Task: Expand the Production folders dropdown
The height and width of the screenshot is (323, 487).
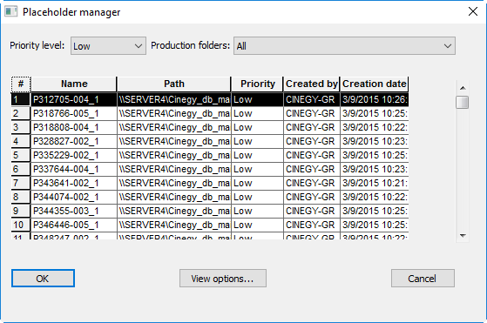Action: (344, 46)
